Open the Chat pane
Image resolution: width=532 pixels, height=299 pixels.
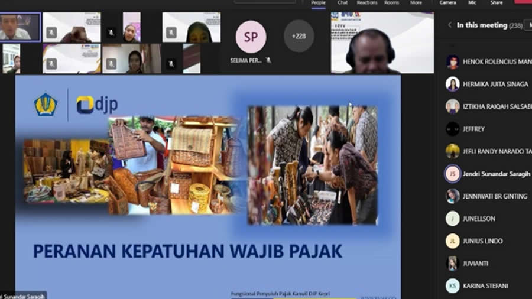342,3
